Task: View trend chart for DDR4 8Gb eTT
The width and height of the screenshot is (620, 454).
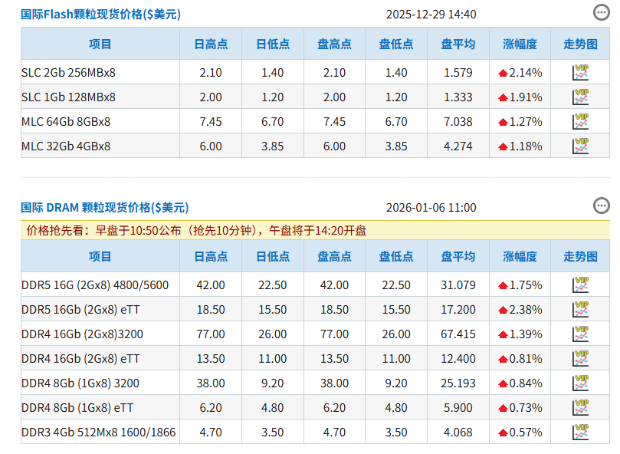Action: 580,406
